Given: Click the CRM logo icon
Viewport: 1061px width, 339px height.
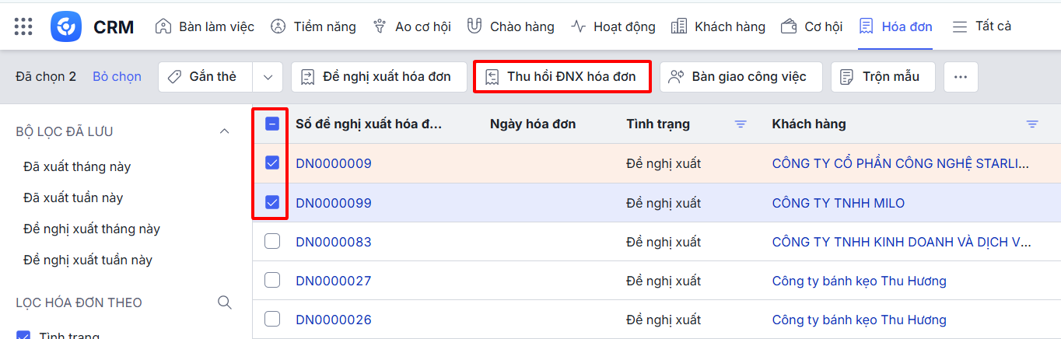Looking at the screenshot, I should point(66,26).
